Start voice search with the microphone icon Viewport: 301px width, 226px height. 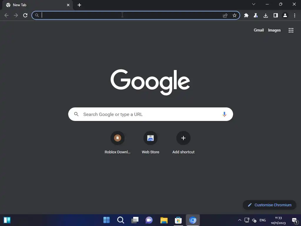[224, 114]
